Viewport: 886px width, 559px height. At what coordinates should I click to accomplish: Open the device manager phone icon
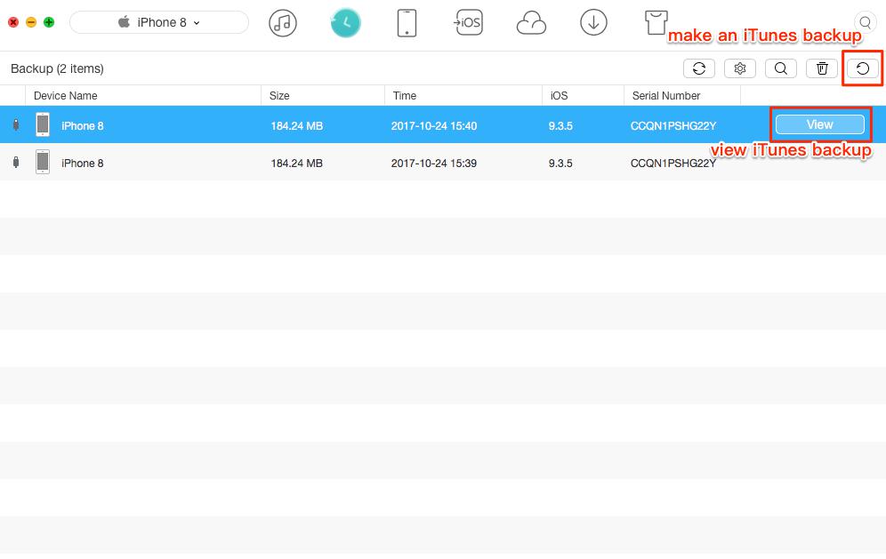(407, 23)
